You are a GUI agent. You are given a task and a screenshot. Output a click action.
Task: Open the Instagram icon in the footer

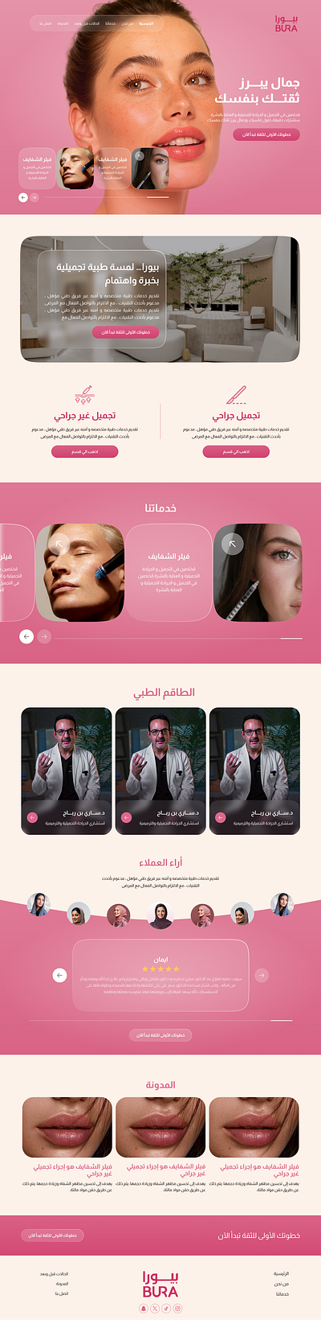(x=178, y=1309)
